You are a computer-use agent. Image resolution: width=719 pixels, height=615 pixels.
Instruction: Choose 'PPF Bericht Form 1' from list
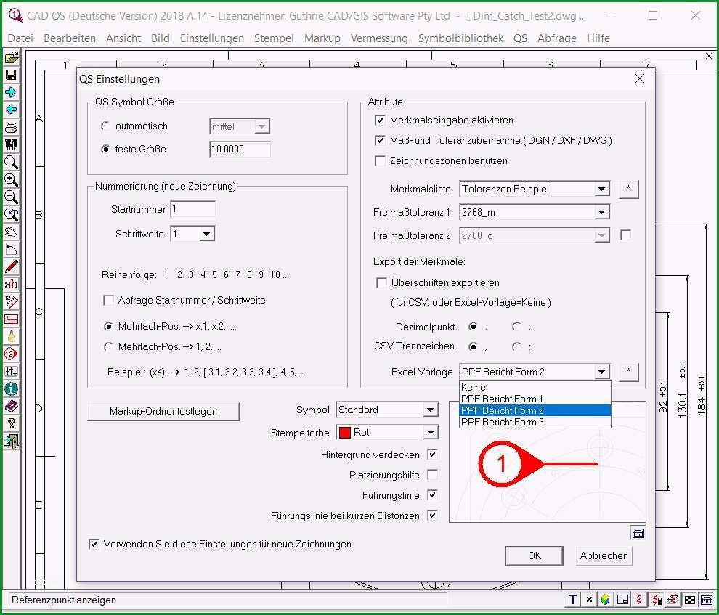coord(535,399)
